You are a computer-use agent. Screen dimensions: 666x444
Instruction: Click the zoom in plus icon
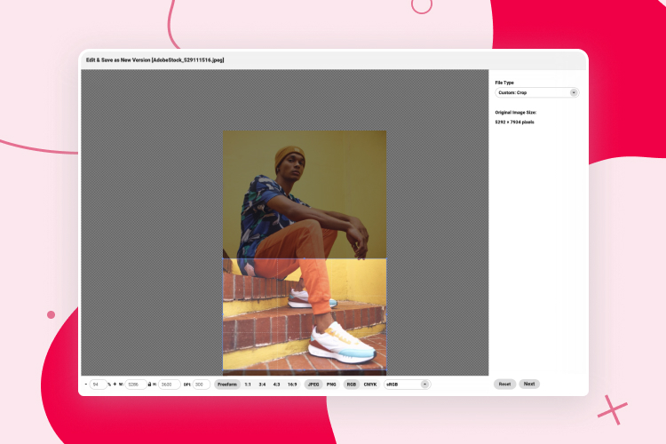(x=115, y=385)
